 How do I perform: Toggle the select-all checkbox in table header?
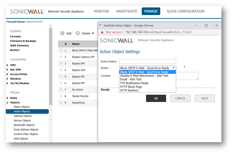(x=61, y=44)
